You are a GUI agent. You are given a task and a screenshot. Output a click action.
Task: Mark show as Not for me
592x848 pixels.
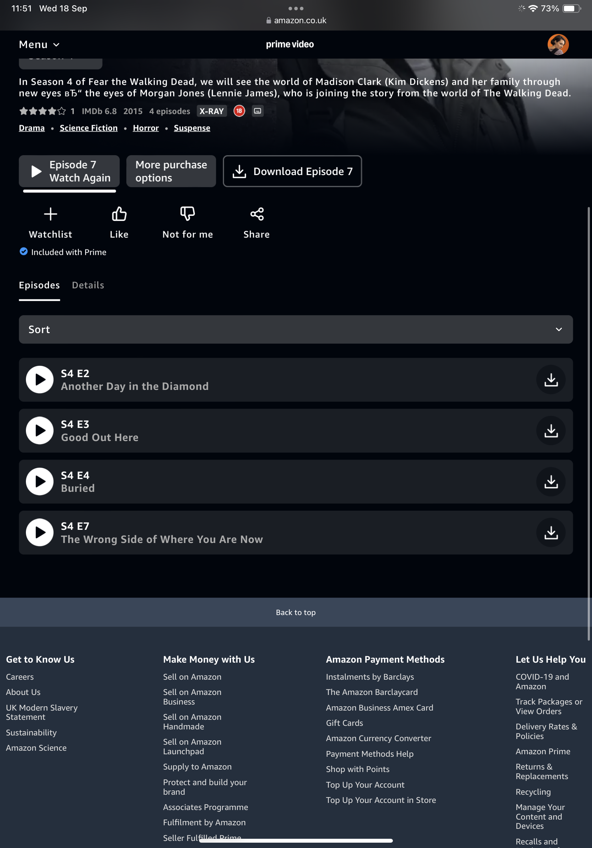[x=187, y=222]
